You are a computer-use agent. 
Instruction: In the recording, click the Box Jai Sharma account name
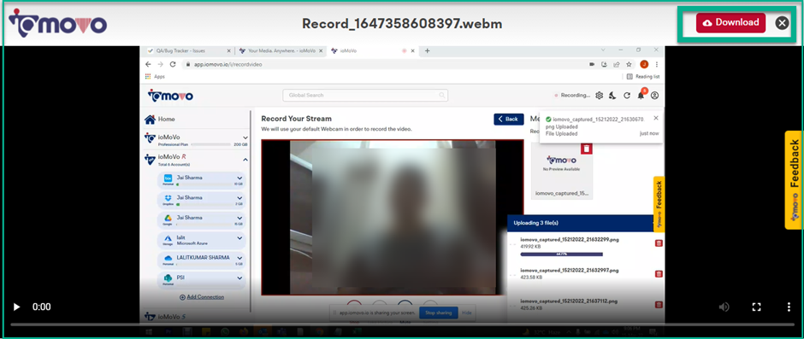(x=190, y=177)
